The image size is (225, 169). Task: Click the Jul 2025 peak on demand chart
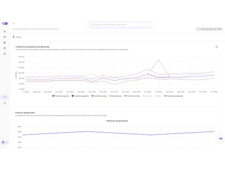(x=159, y=60)
